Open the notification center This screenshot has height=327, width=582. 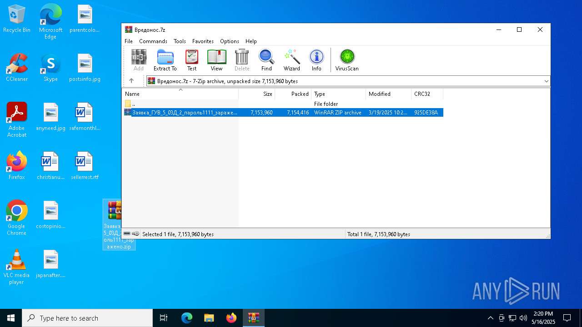point(567,318)
